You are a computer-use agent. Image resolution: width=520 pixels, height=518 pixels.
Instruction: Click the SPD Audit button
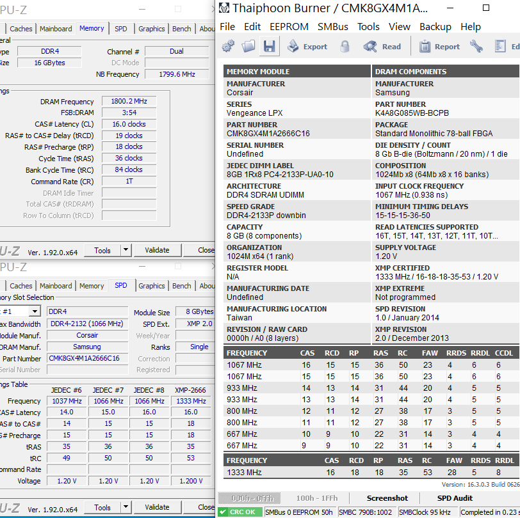454,498
